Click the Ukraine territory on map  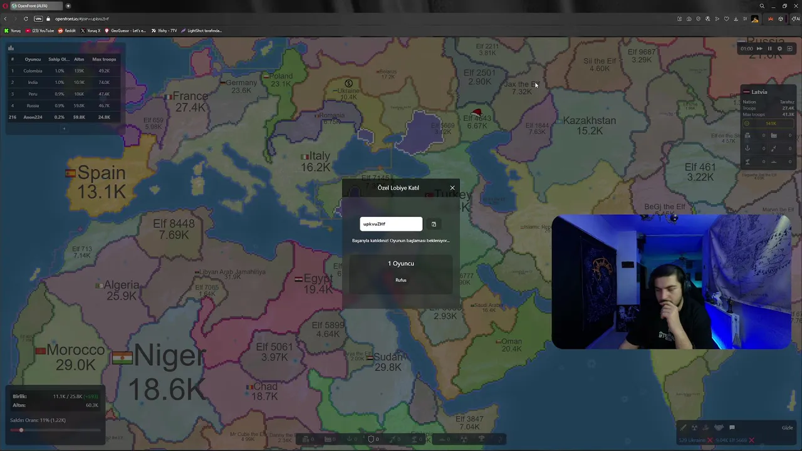[x=348, y=91]
